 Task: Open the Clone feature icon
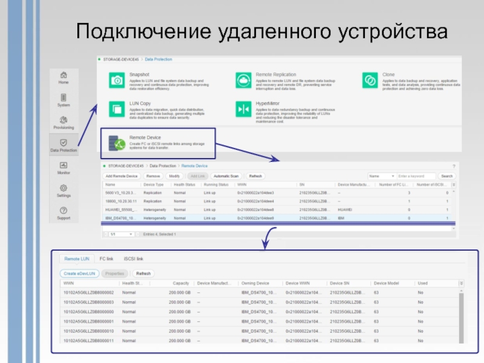370,80
